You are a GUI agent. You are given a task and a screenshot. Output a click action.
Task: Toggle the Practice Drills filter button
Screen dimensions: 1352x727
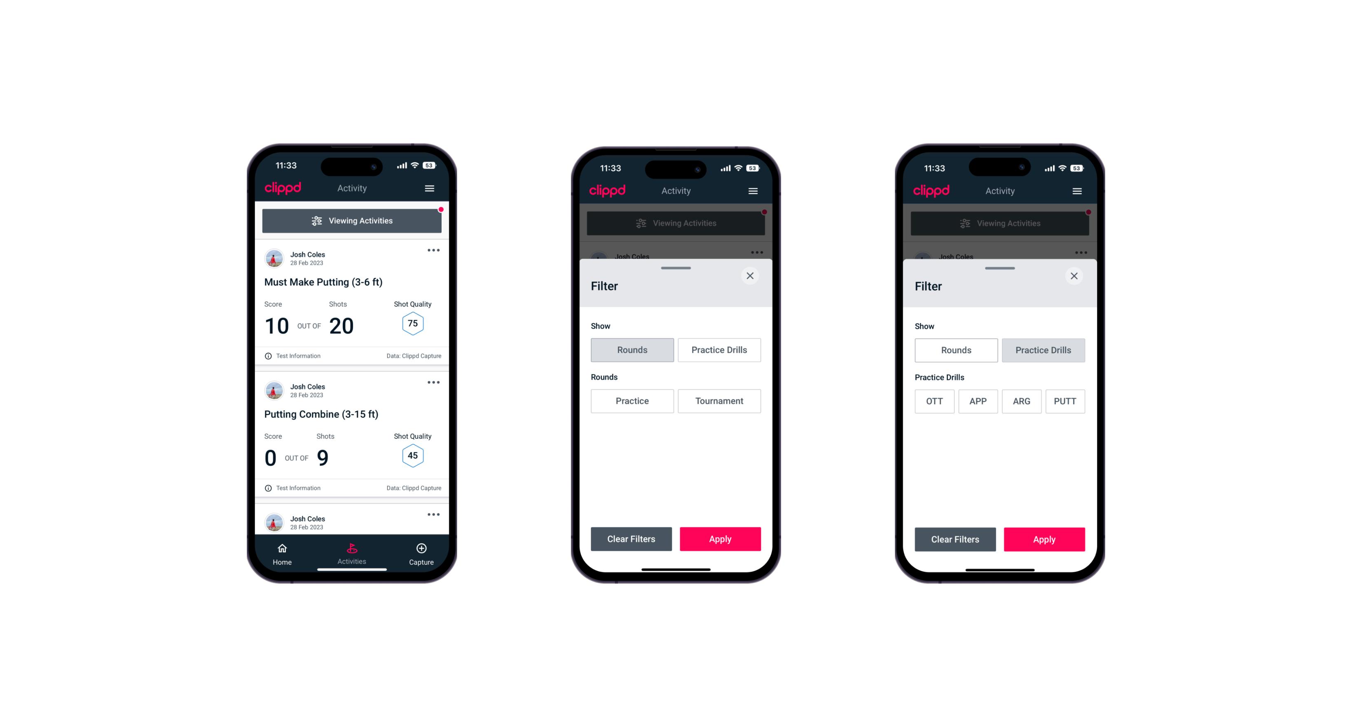(x=718, y=349)
